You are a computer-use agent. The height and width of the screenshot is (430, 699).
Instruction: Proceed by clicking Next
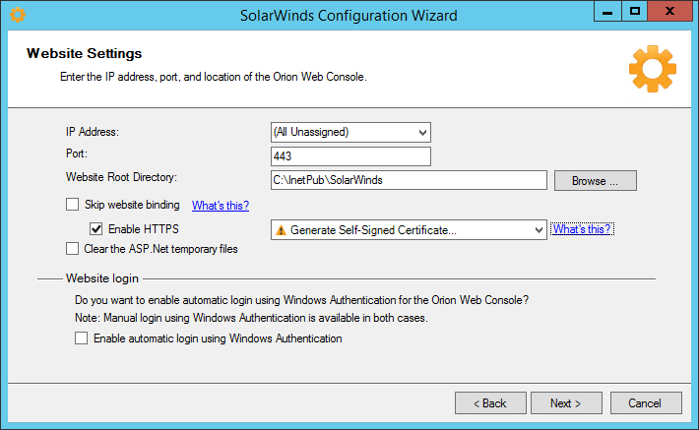(566, 403)
